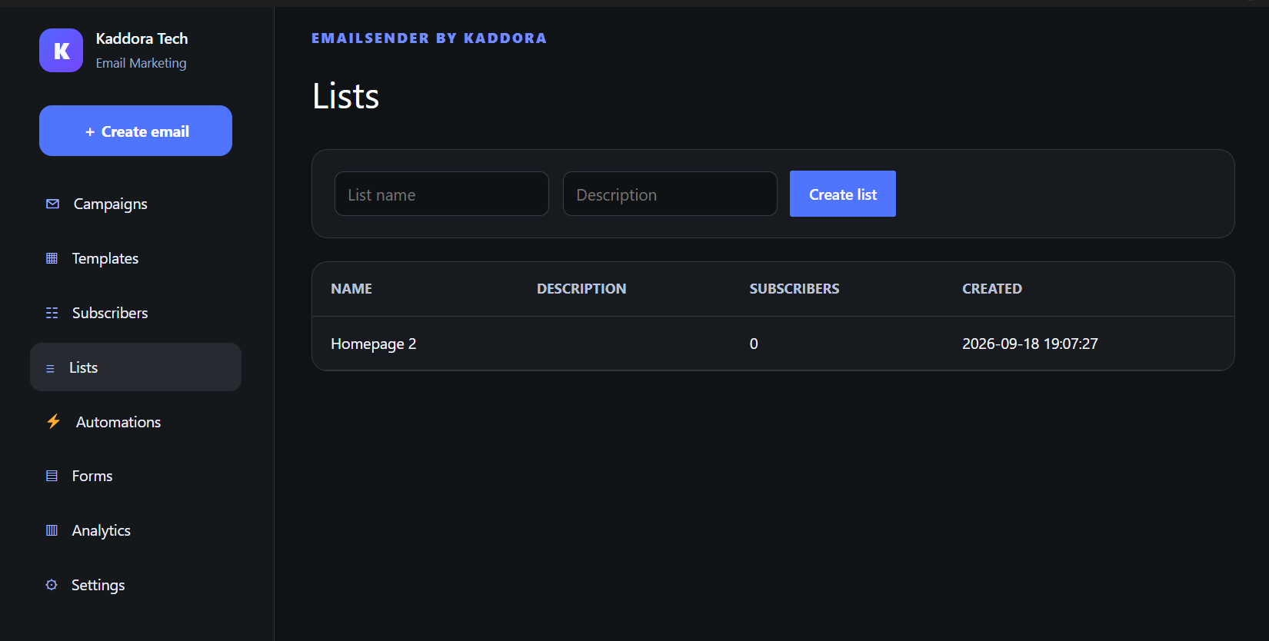Click the Forms icon in sidebar

coord(52,476)
